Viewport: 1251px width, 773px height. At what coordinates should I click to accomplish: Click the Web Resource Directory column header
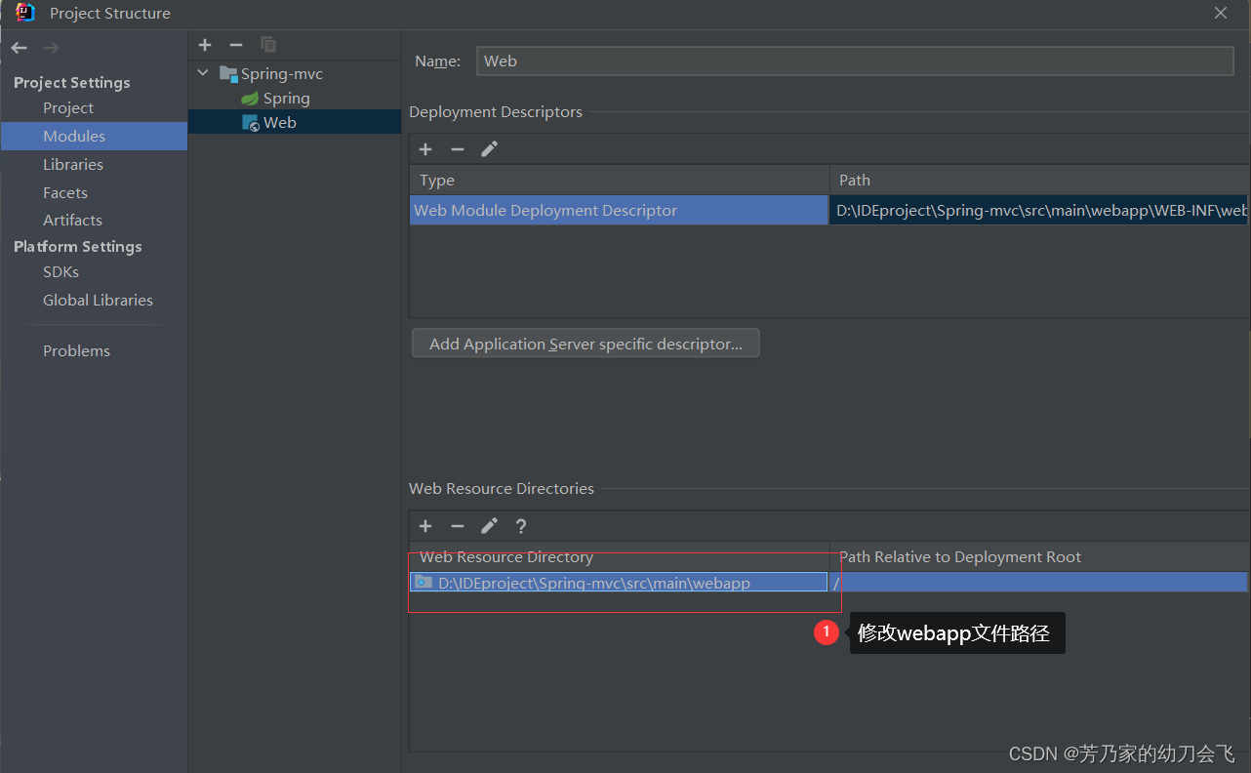(x=620, y=557)
